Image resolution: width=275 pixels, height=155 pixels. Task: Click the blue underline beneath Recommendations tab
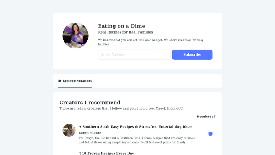click(75, 87)
